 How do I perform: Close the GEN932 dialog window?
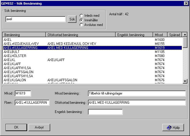[186, 3]
